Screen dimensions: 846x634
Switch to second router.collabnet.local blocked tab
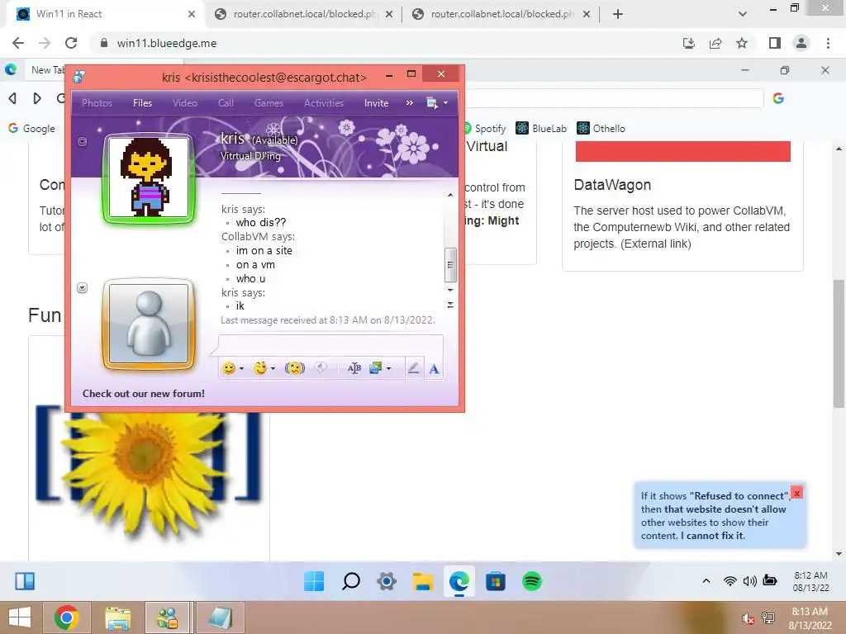501,14
